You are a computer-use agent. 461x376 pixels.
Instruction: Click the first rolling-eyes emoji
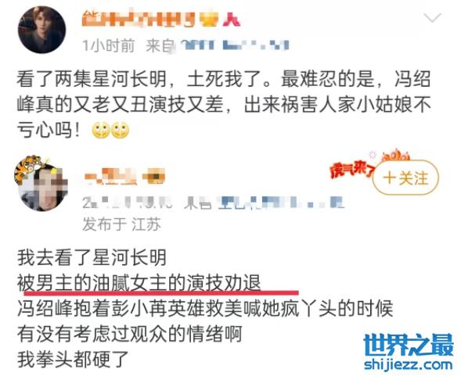pyautogui.click(x=100, y=130)
